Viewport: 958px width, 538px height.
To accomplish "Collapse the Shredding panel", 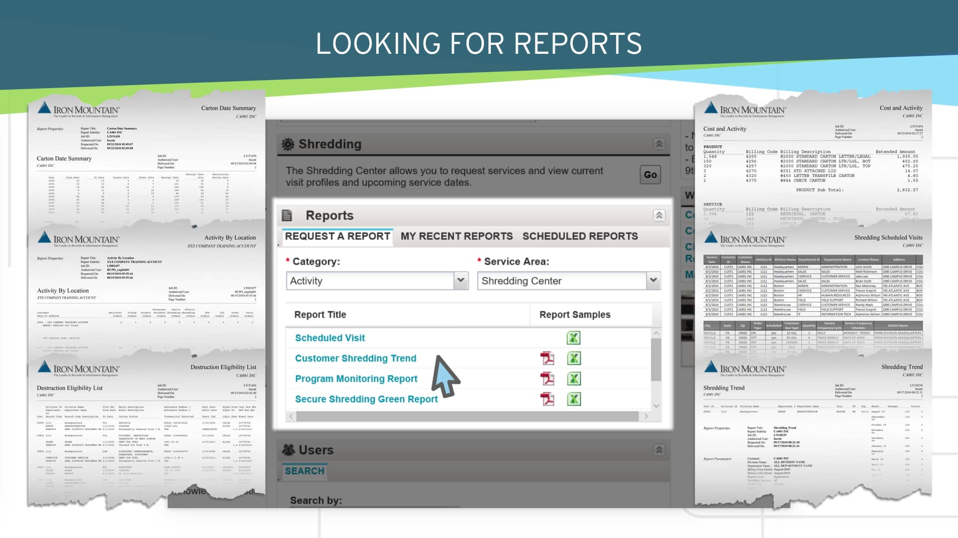I will pos(659,144).
